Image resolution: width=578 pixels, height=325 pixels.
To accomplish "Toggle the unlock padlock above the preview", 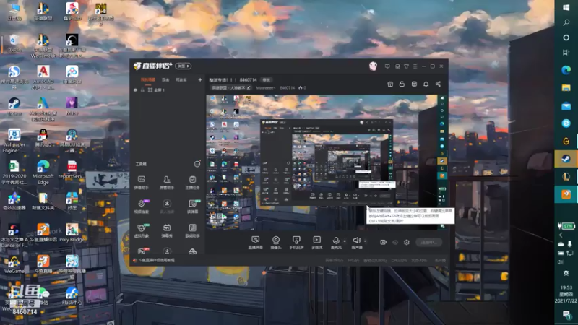I will (402, 84).
